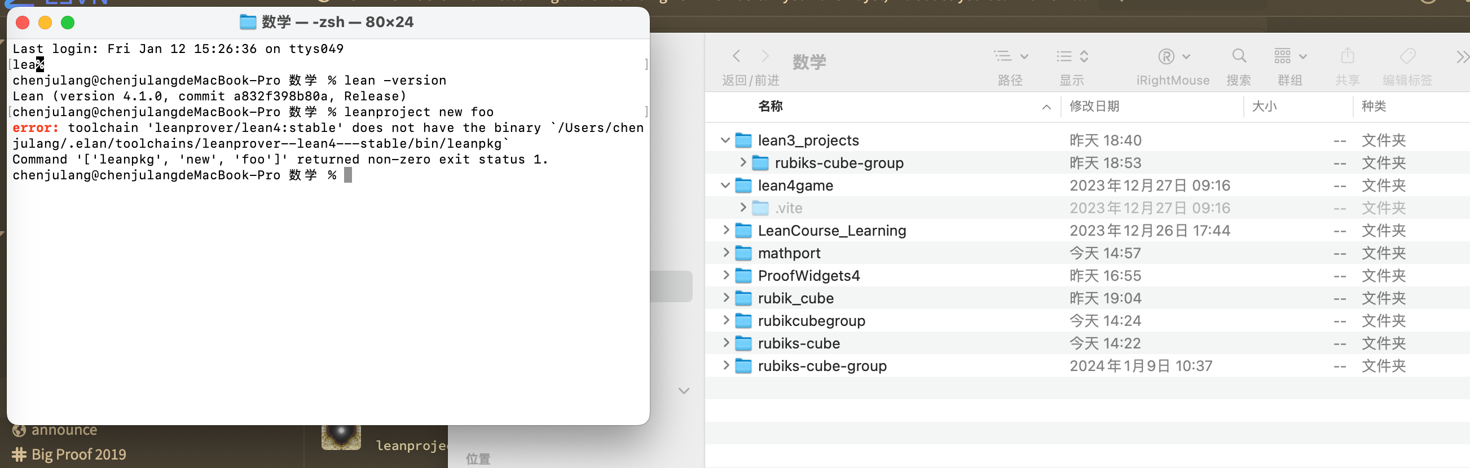Select the rubikcubegroup folder icon
1470x468 pixels.
point(743,320)
